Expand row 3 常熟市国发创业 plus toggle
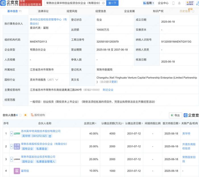Image resolution: width=199 pixels, height=177 pixels. pyautogui.click(x=11, y=159)
